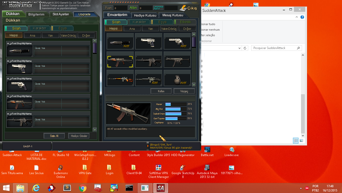The image size is (342, 193).
Task: Expand the Explorer address bar dropdown
Action: [x=239, y=48]
